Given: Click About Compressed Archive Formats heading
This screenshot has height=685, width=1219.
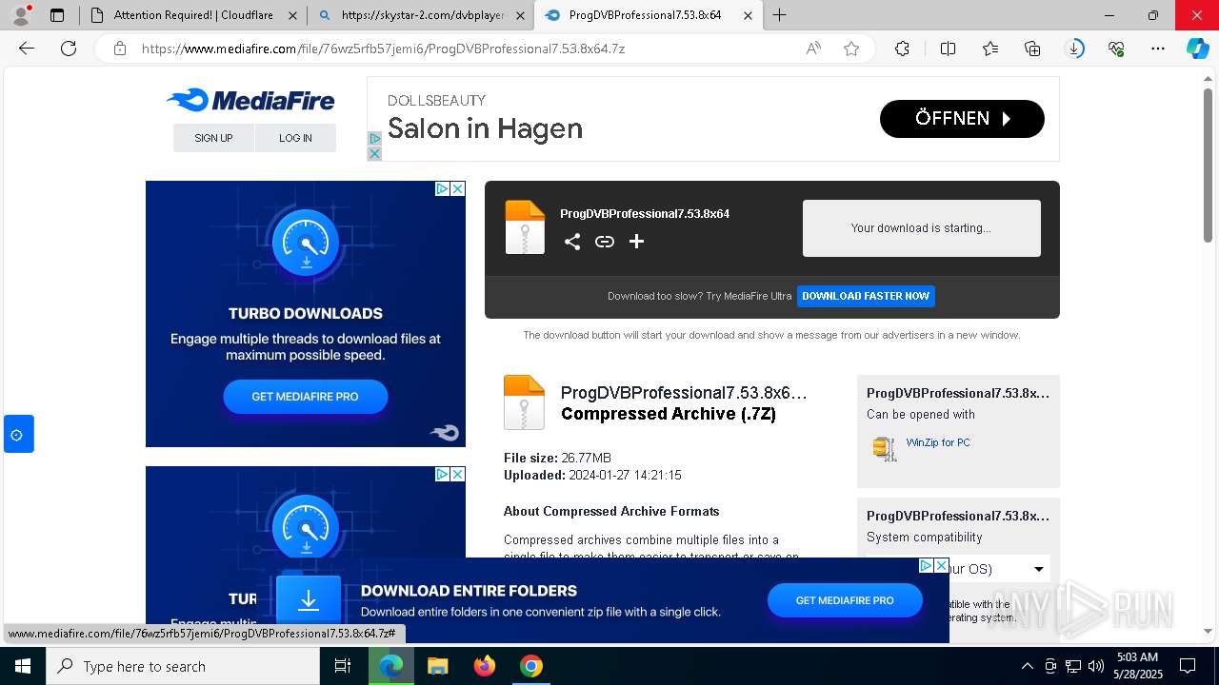Looking at the screenshot, I should click(x=611, y=511).
